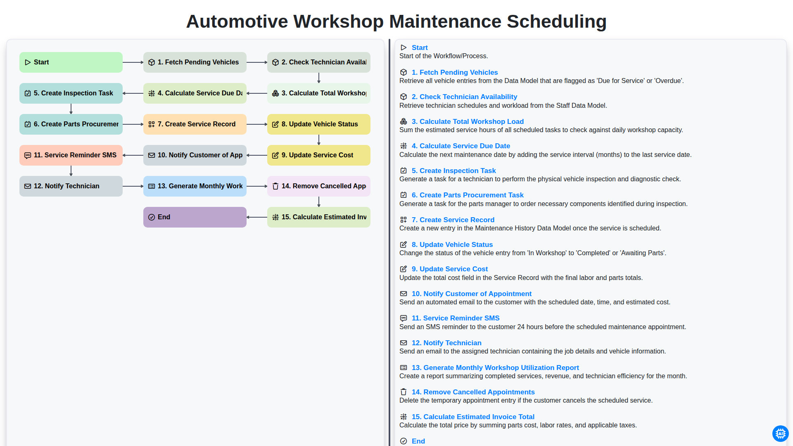The image size is (793, 446).
Task: Click the trash icon beside Remove Cancelled Appointments heading
Action: [404, 392]
